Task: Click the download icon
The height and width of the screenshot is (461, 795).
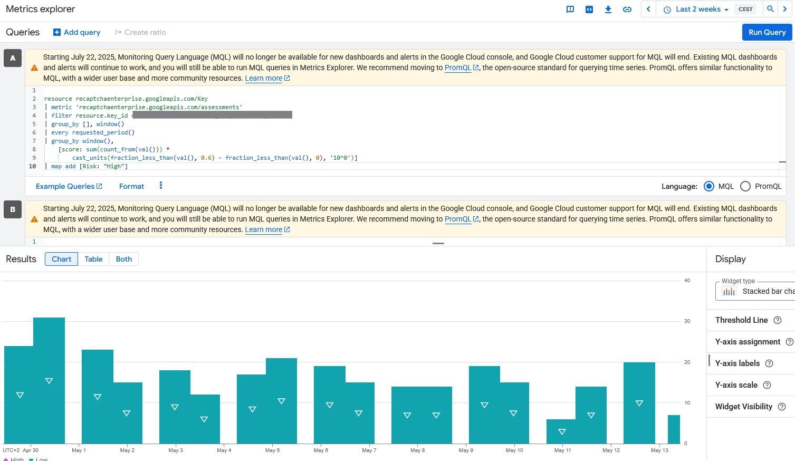Action: 608,9
